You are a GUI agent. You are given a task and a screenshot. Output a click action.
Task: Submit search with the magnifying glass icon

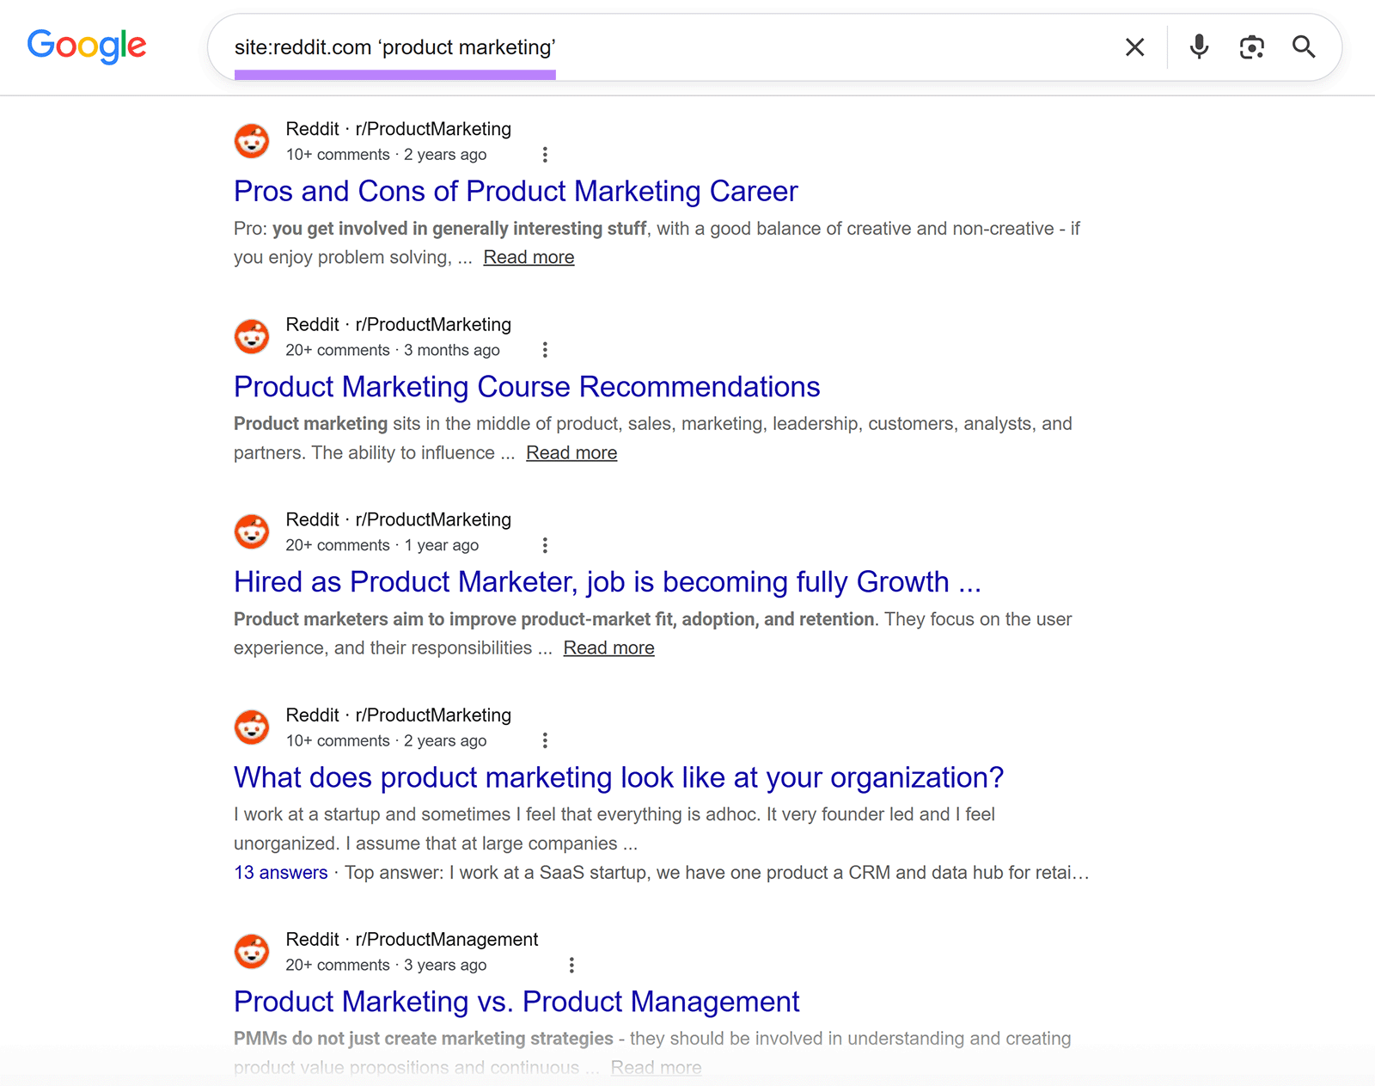[1304, 46]
